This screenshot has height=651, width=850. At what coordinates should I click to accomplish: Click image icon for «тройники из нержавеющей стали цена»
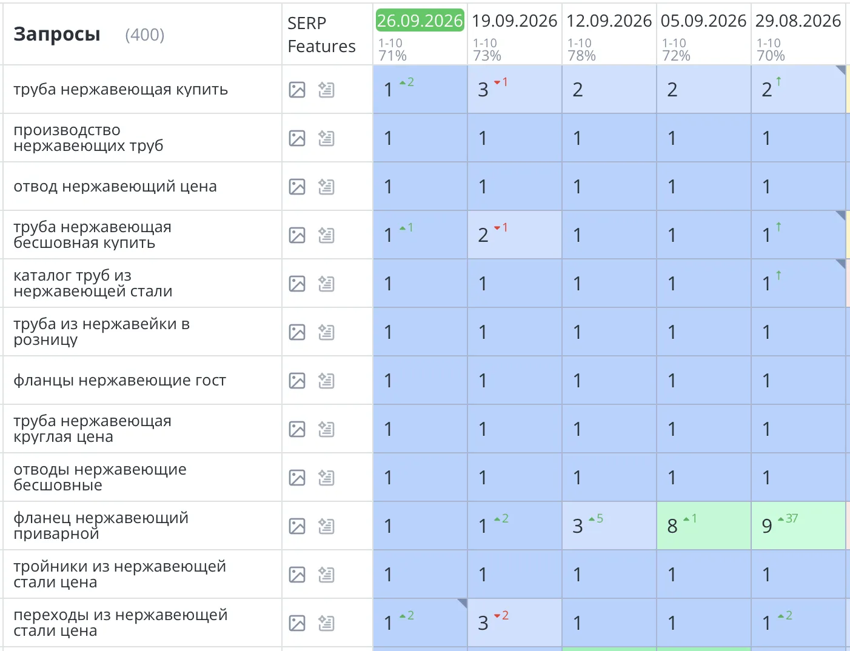click(x=297, y=575)
